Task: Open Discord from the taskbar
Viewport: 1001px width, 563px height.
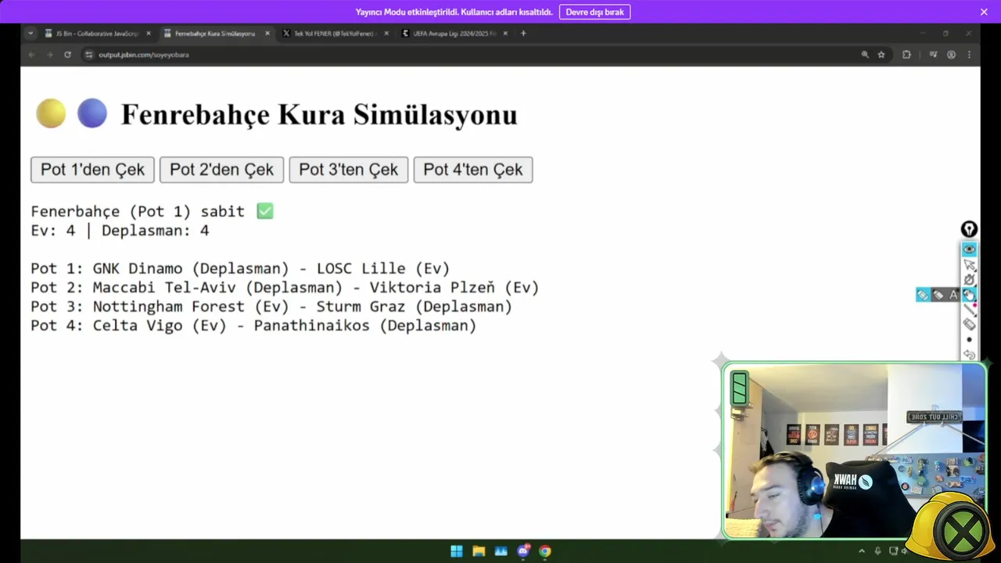Action: click(x=523, y=551)
